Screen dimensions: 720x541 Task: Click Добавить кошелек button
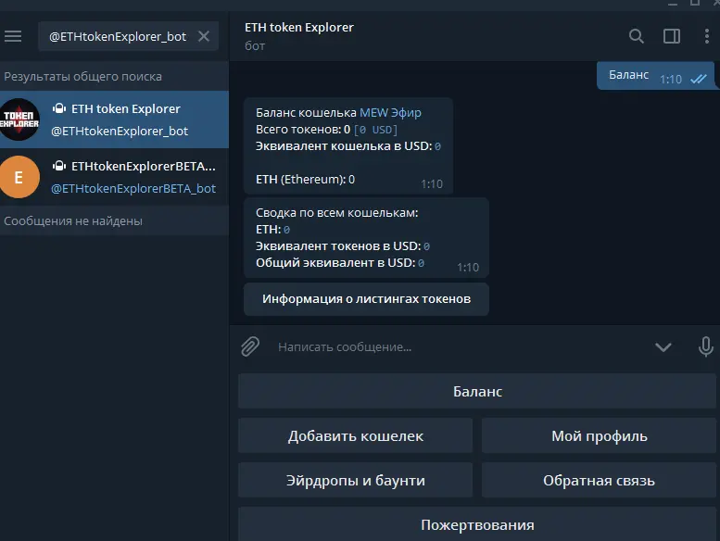[x=356, y=435]
